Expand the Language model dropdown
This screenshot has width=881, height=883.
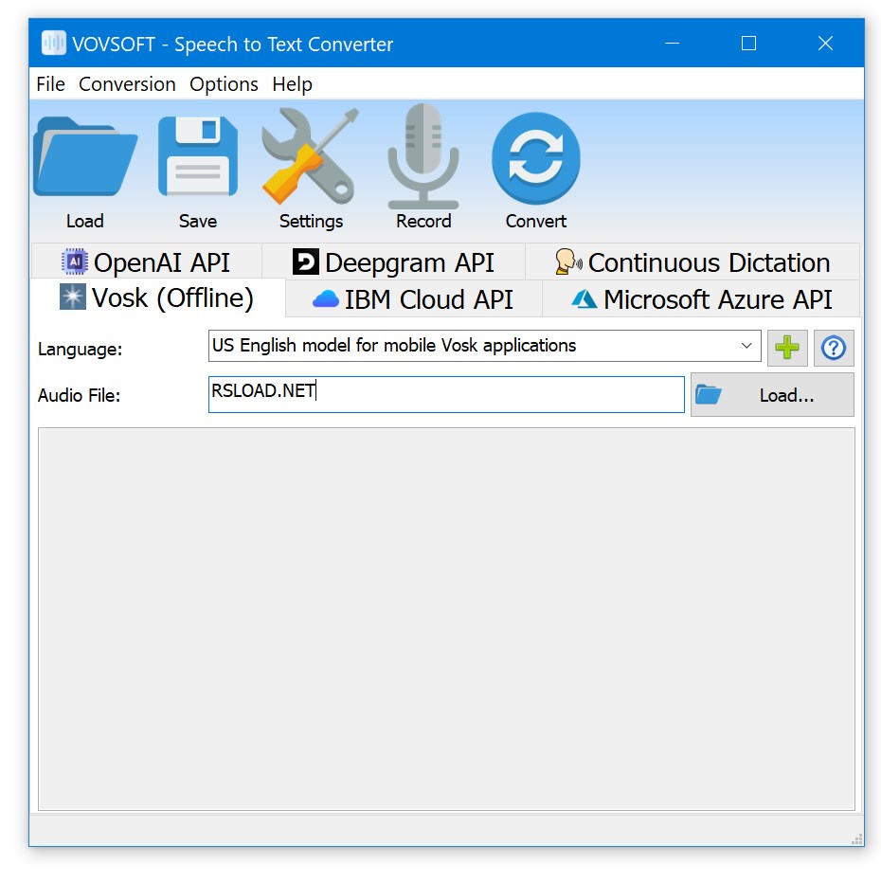click(748, 346)
